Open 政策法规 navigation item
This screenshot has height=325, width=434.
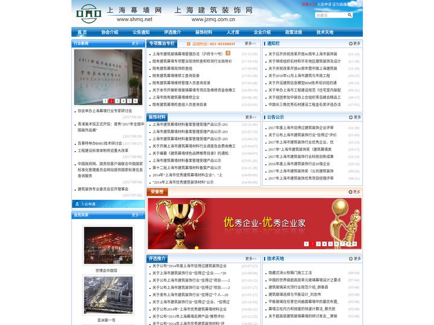coord(294,32)
